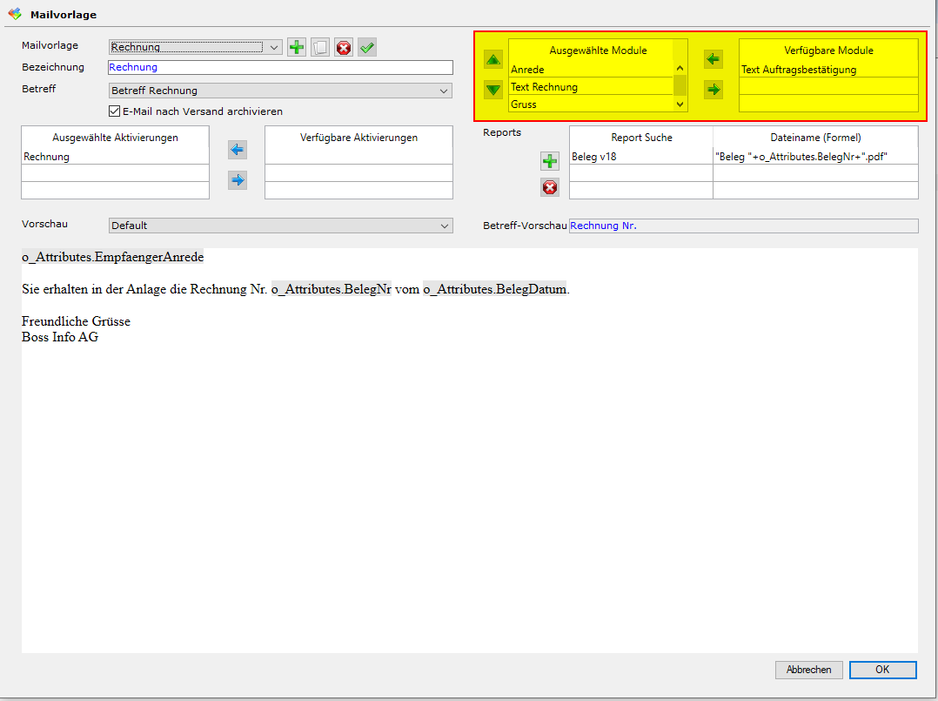The image size is (938, 701).
Task: Add module using green left arrow
Action: click(714, 59)
